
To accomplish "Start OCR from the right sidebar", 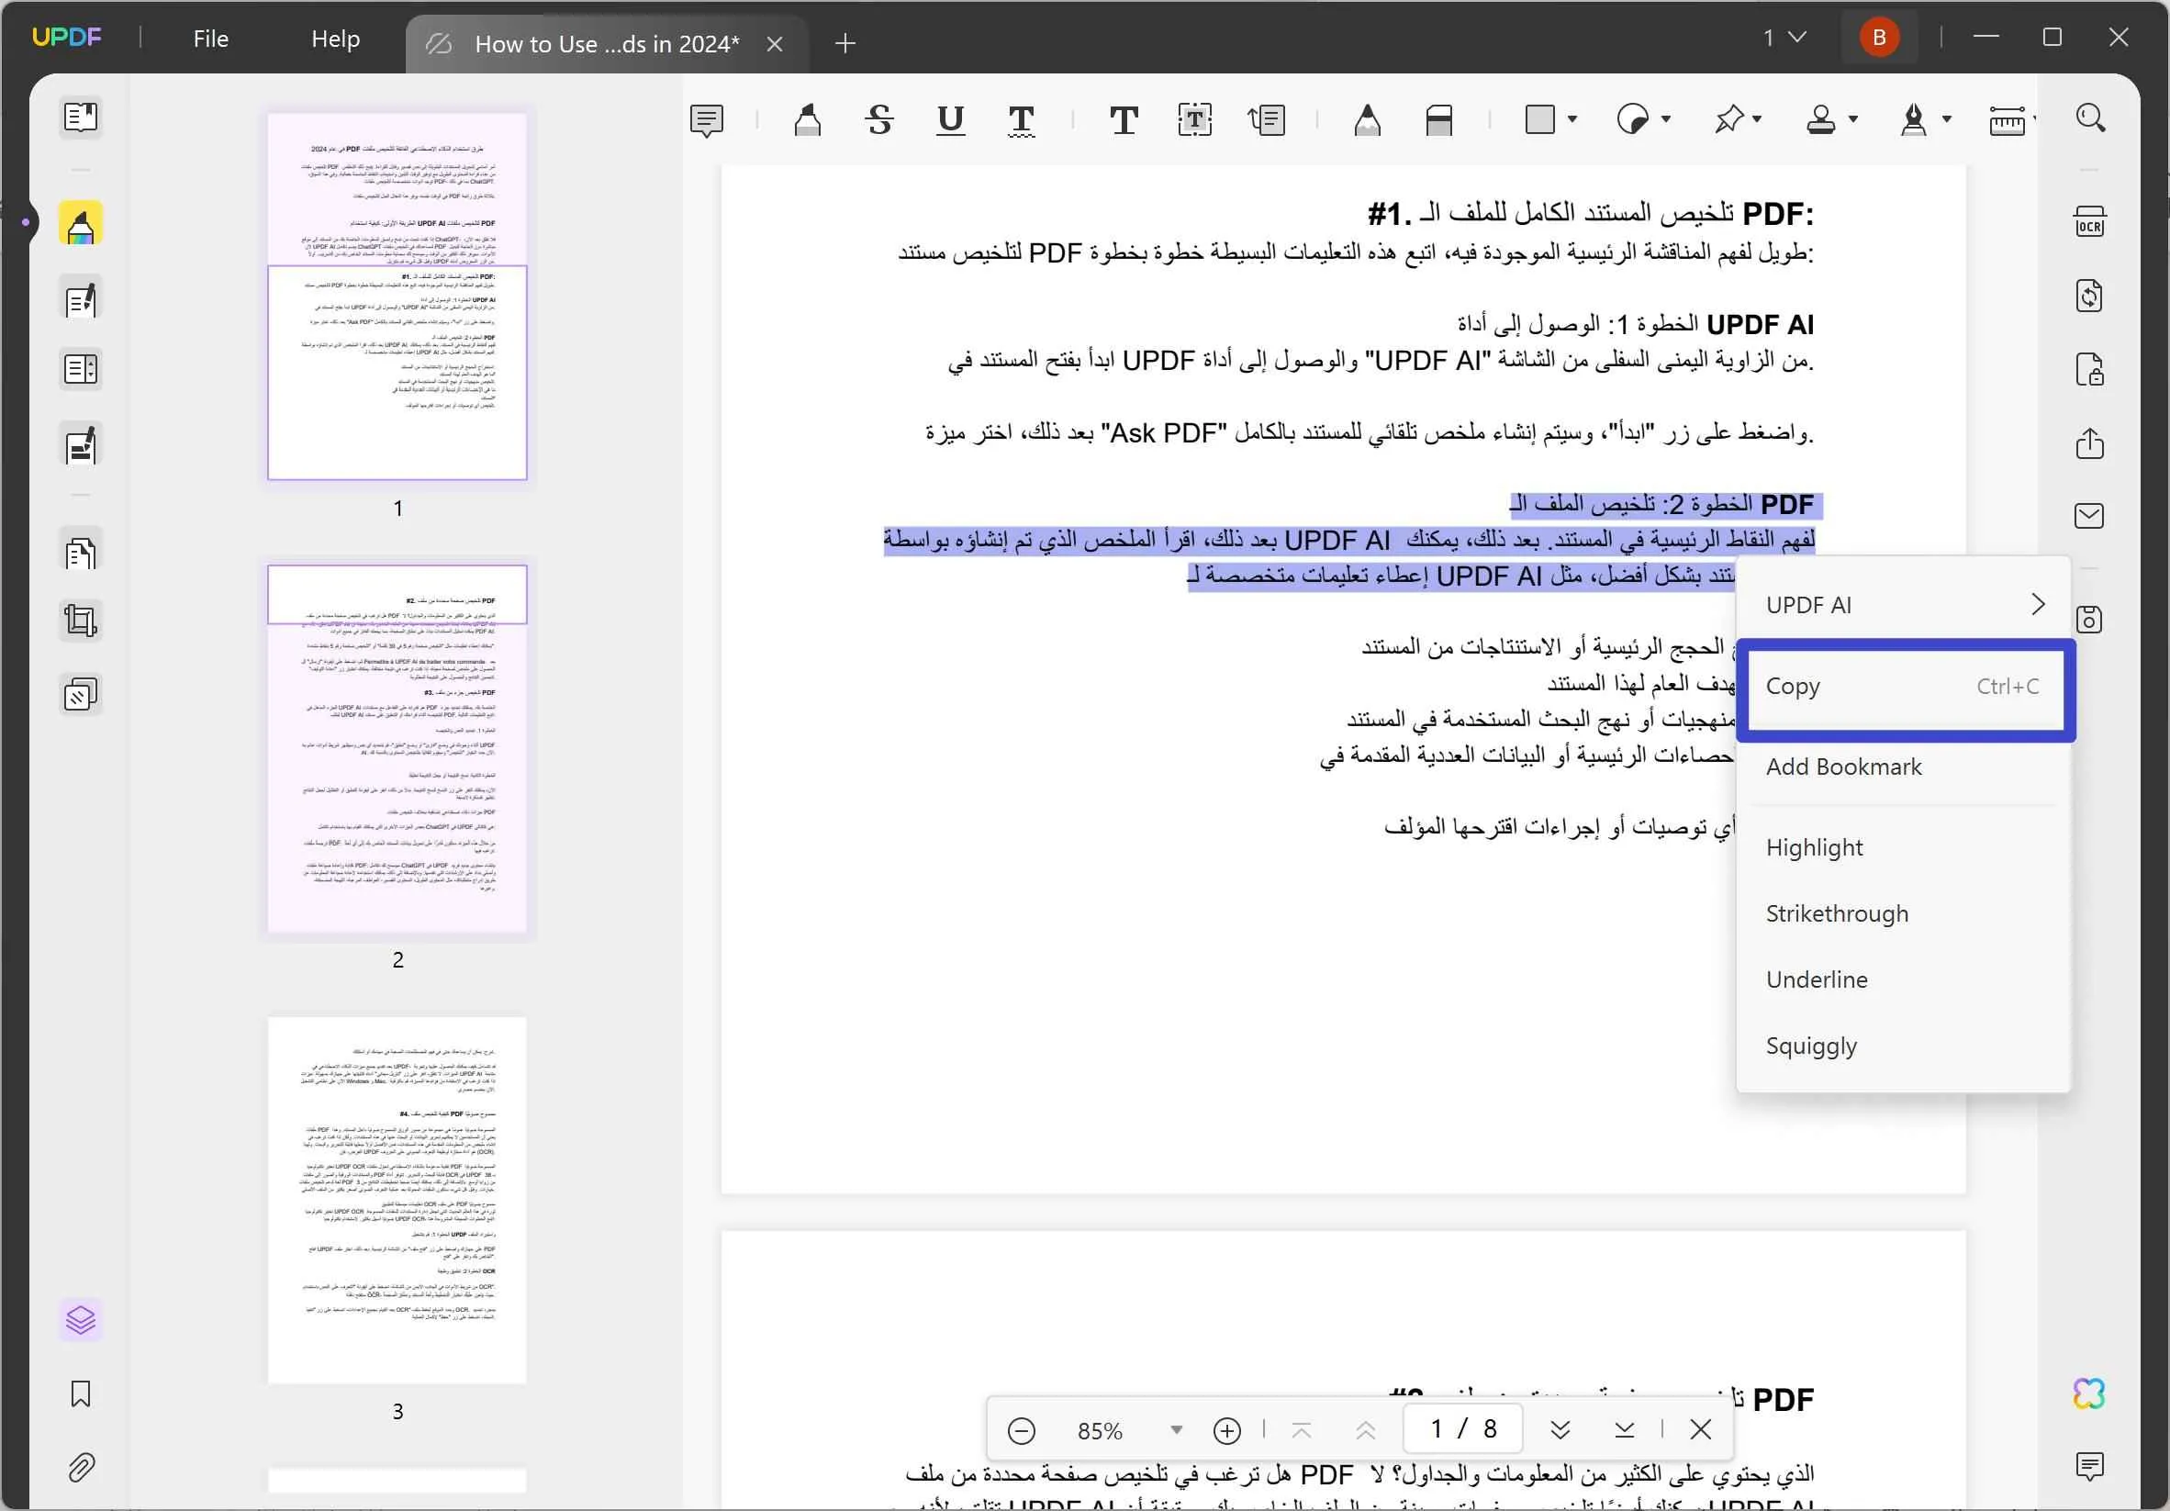I will point(2088,221).
